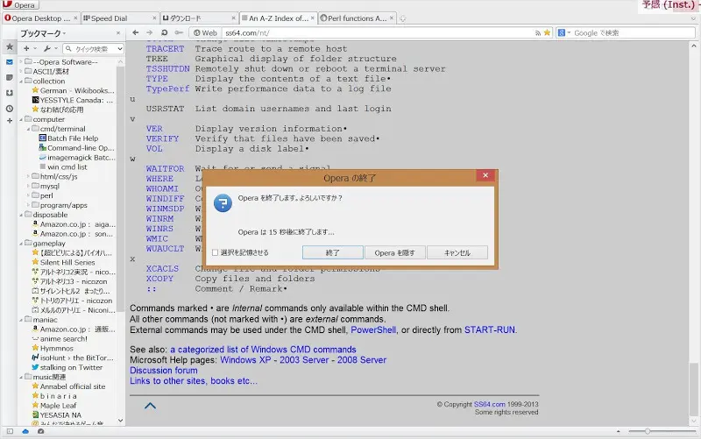Open Bookmarks panel star icon in sidebar
701x439 pixels.
click(x=10, y=47)
